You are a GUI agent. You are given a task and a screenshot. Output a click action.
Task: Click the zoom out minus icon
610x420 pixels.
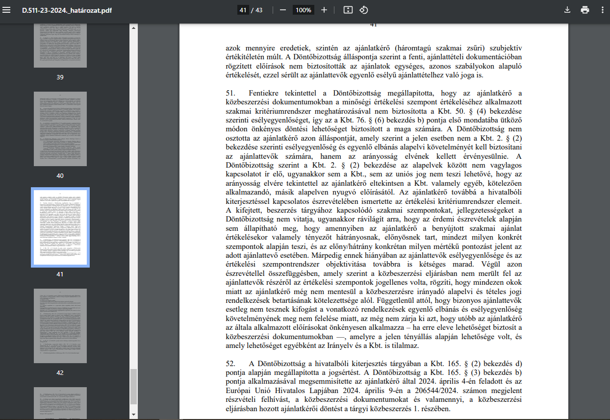pyautogui.click(x=283, y=10)
